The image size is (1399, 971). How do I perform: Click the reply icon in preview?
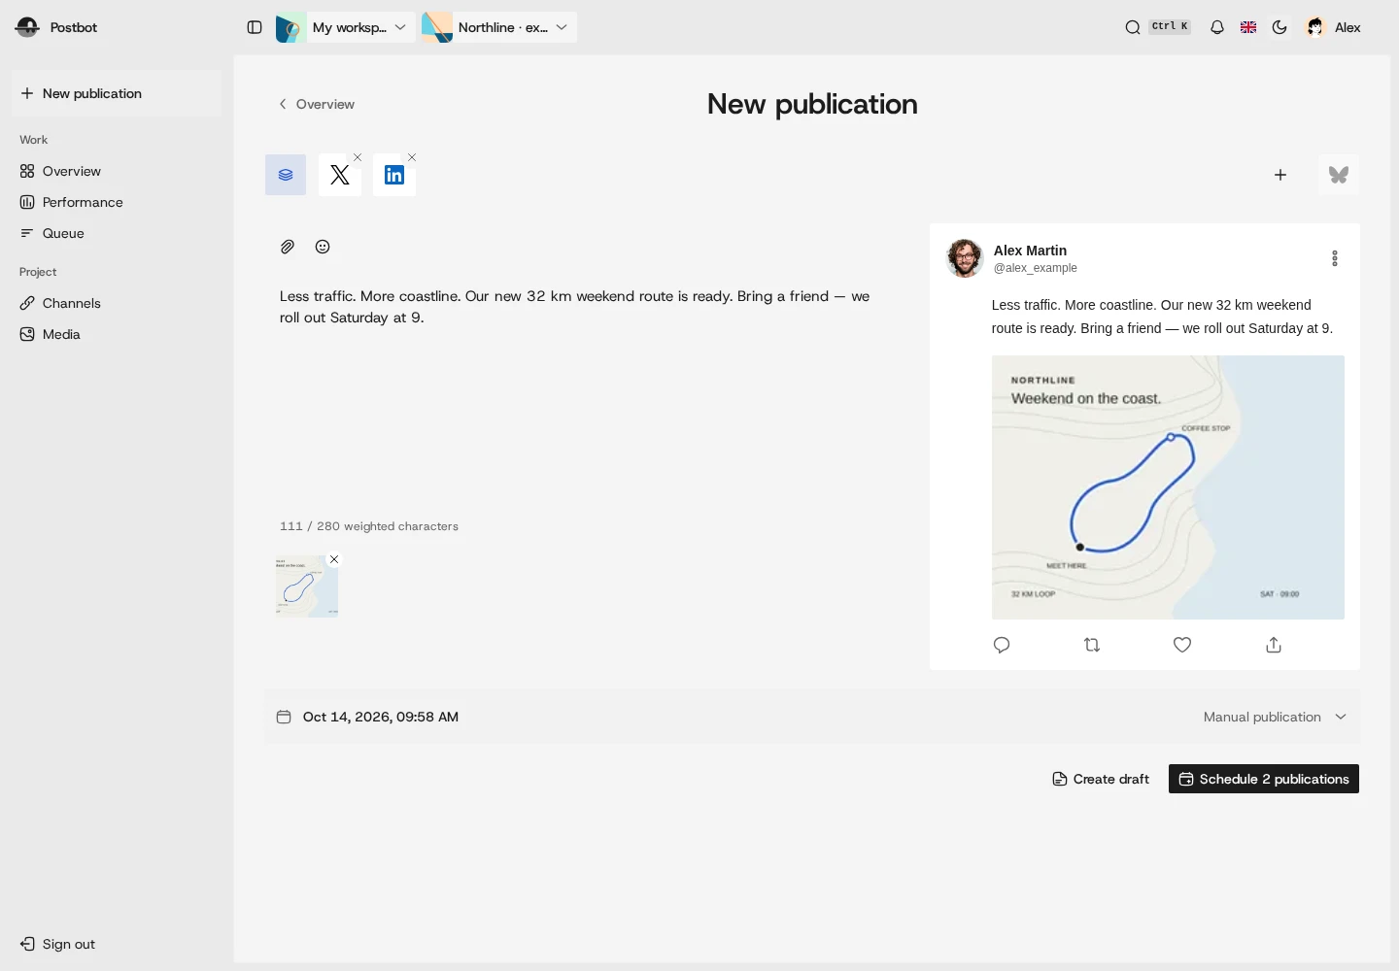(x=1002, y=645)
